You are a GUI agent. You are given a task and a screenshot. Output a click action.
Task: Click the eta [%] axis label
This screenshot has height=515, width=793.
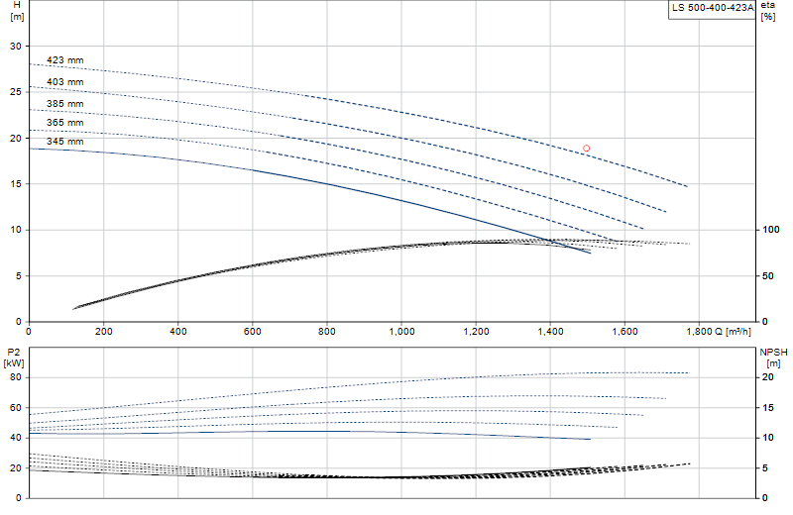click(x=767, y=11)
